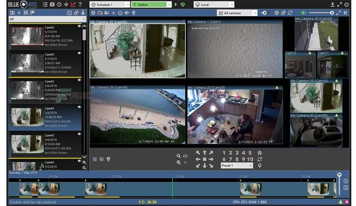The height and width of the screenshot is (206, 356).
Task: Click the film clip icon in top bar
Action: (52, 4)
